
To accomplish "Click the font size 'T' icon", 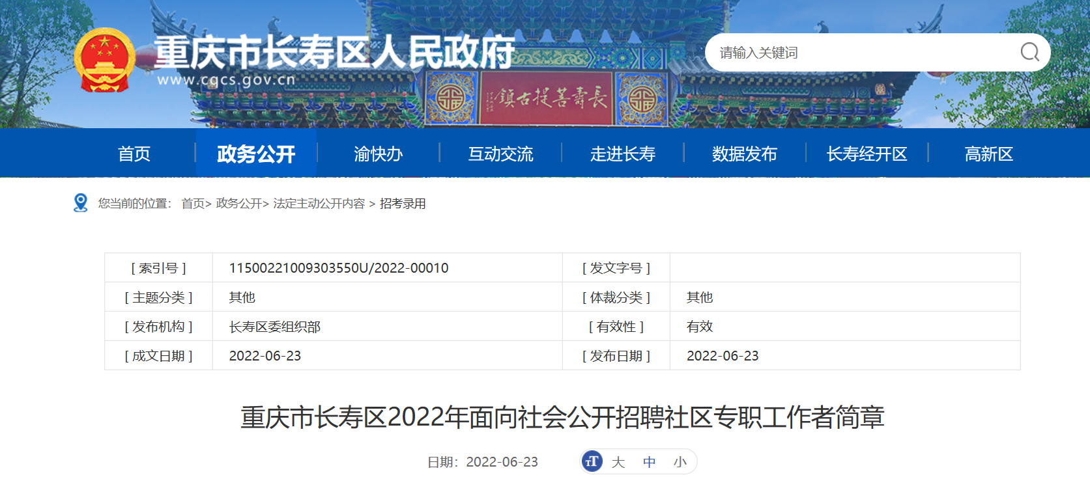I will click(592, 461).
